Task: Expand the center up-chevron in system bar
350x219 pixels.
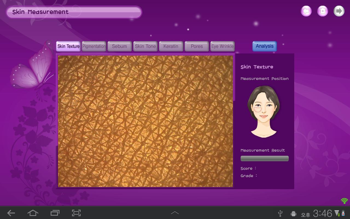Action: pyautogui.click(x=175, y=213)
